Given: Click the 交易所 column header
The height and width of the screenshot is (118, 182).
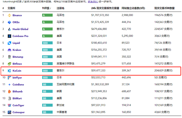Looking at the screenshot, I should click(11, 8).
